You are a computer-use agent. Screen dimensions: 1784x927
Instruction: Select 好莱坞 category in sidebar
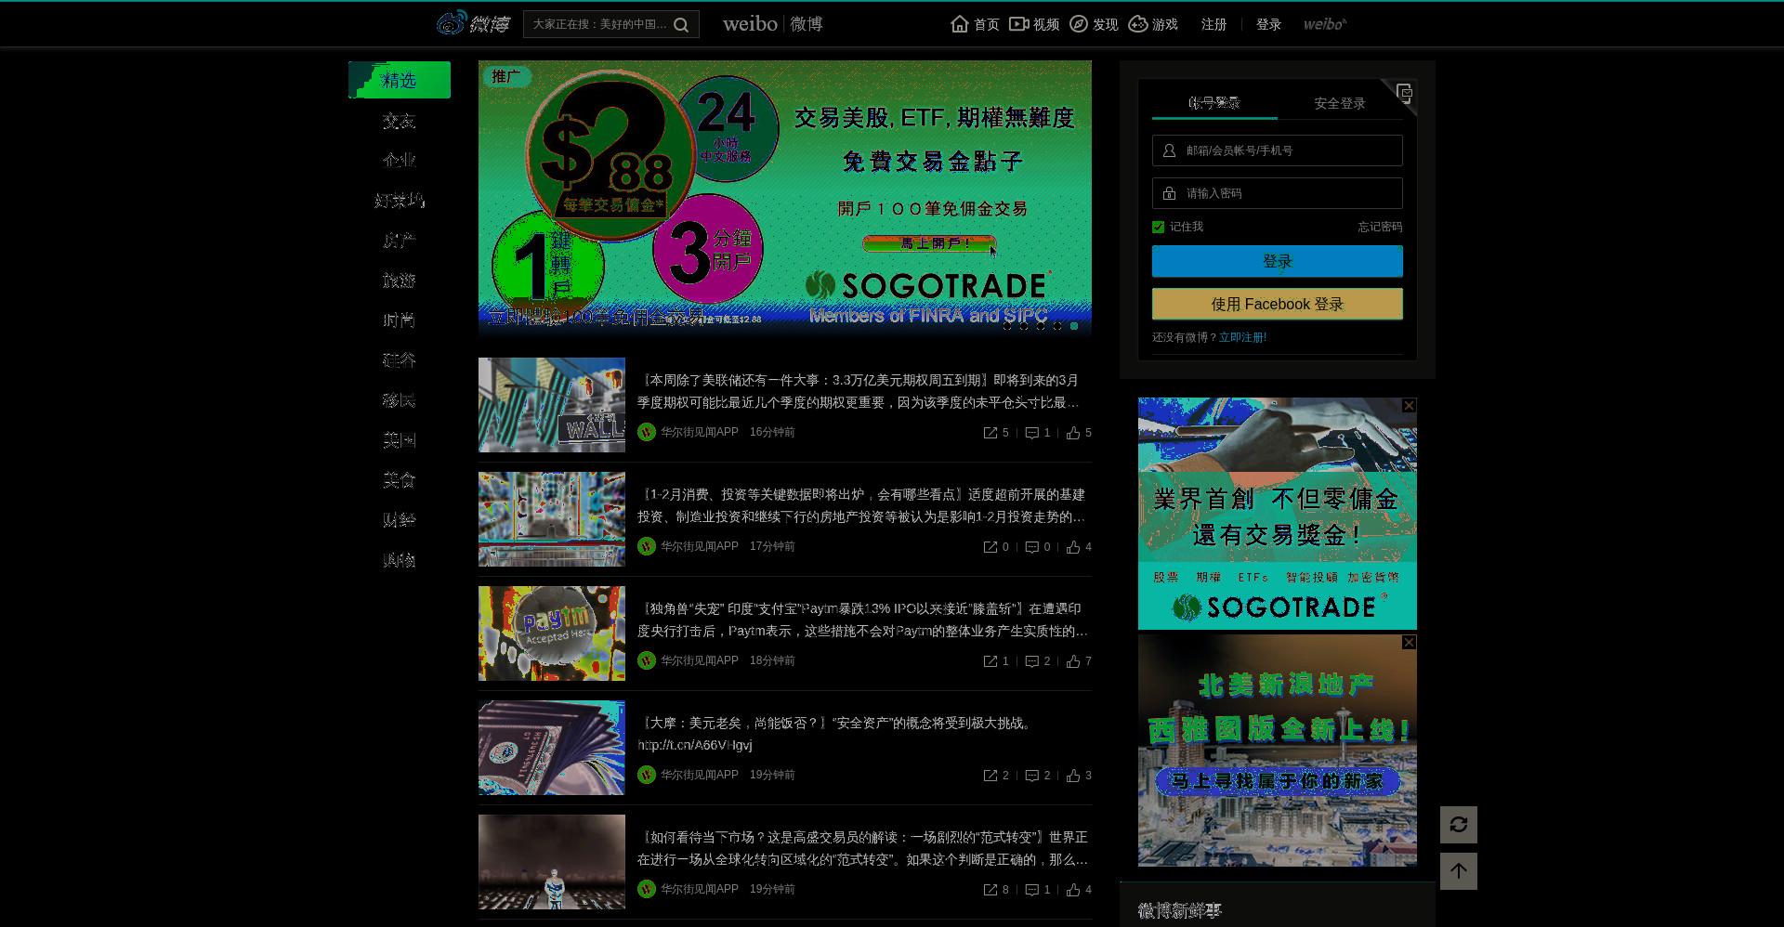(x=400, y=201)
